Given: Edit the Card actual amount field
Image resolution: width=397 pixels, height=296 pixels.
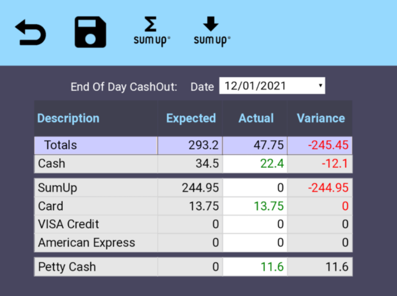Looking at the screenshot, I should click(255, 206).
